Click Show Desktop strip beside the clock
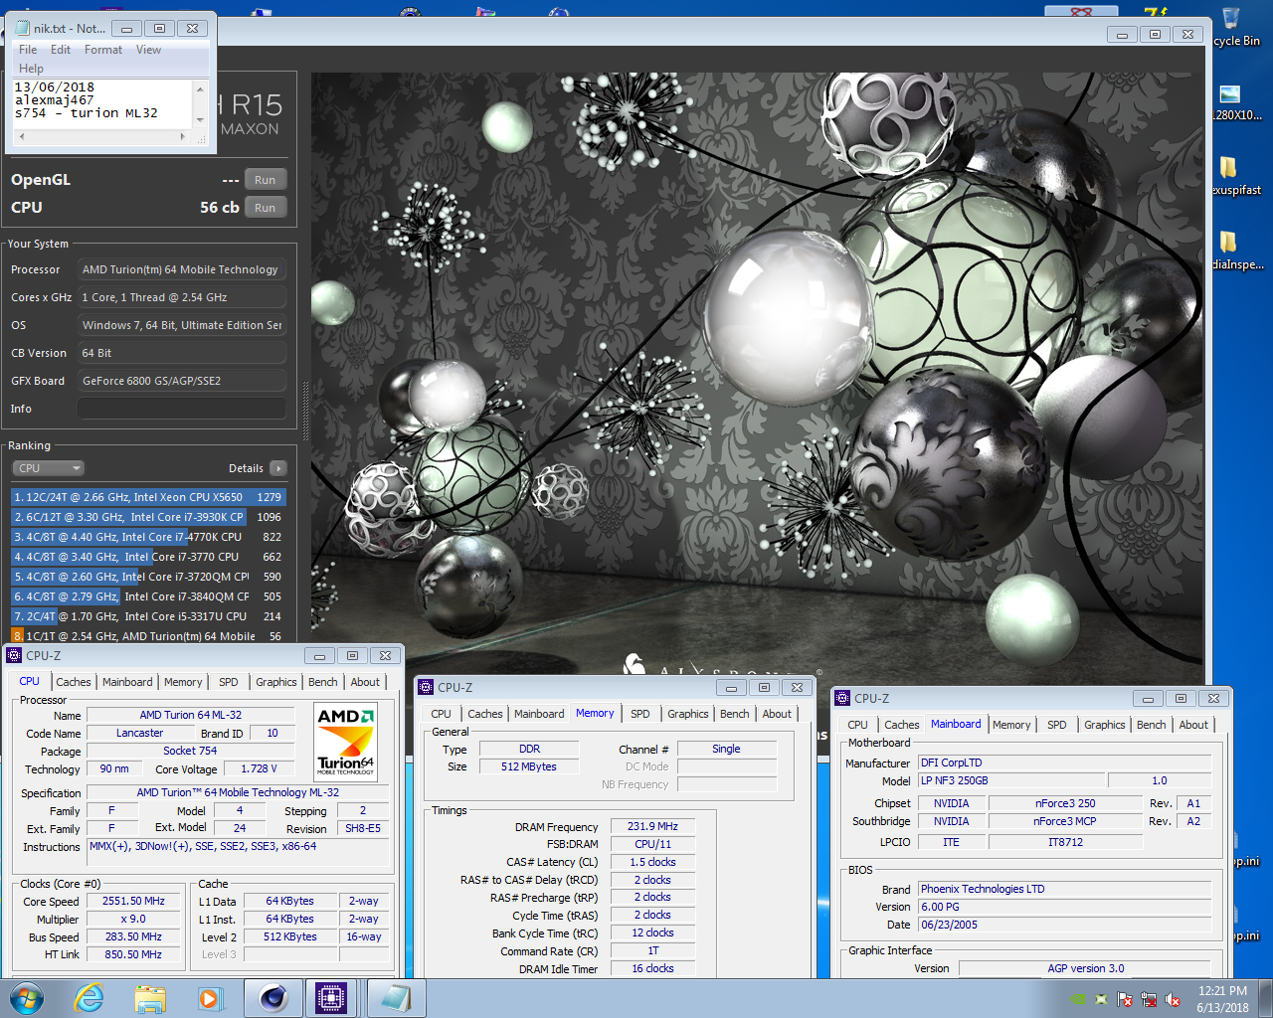The width and height of the screenshot is (1273, 1018). click(x=1266, y=998)
